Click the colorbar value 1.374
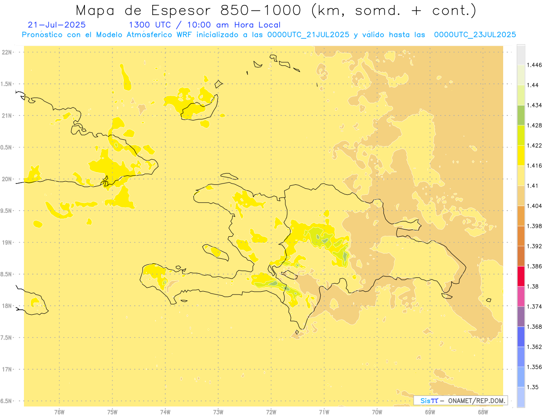This screenshot has height=418, width=542. 534,307
